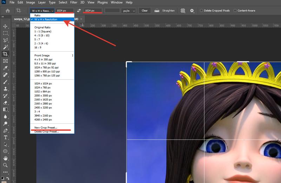Image resolution: width=281 pixels, height=183 pixels.
Task: Select the Pen tool
Action: point(5,130)
